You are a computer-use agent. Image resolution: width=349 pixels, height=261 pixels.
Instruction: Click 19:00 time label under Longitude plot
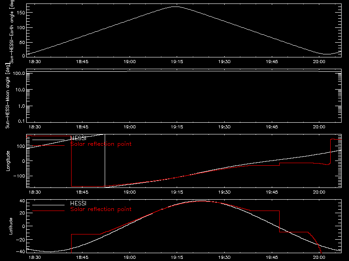point(130,192)
